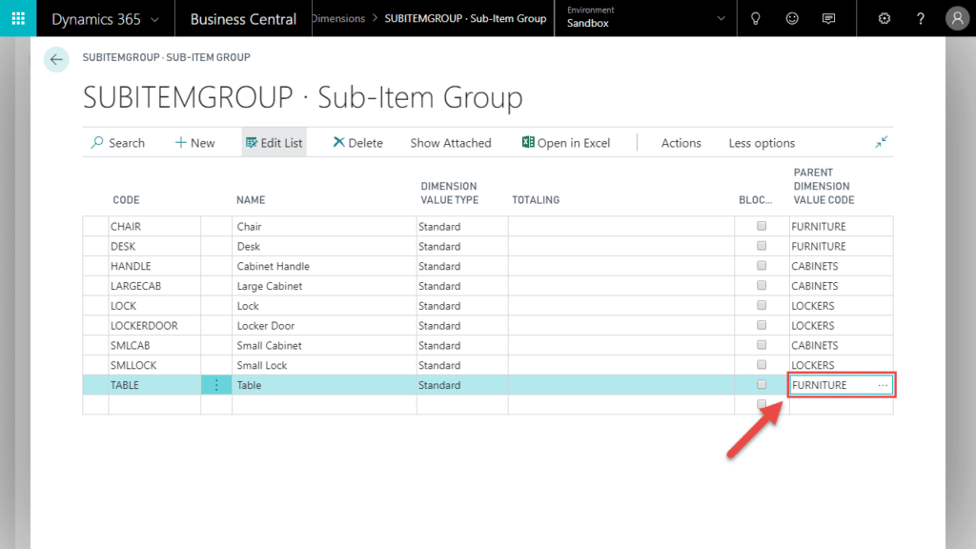Open the app launcher waffle icon
Viewport: 976px width, 549px height.
[18, 18]
